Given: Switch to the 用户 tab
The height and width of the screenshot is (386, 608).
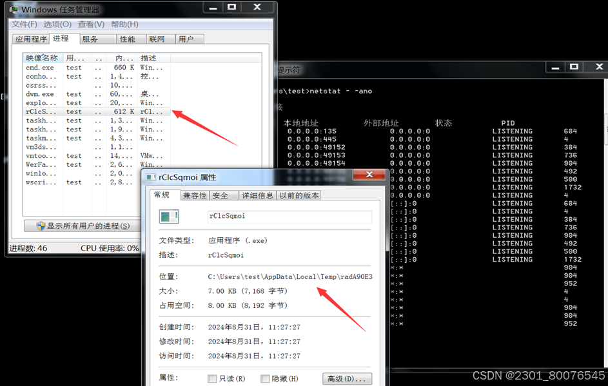Looking at the screenshot, I should tap(190, 39).
